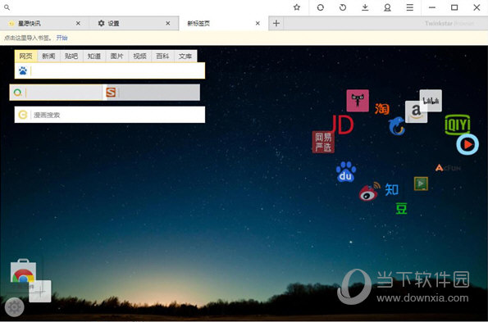The image size is (488, 322).
Task: Click the 开始 import bookmarks link
Action: tap(62, 38)
